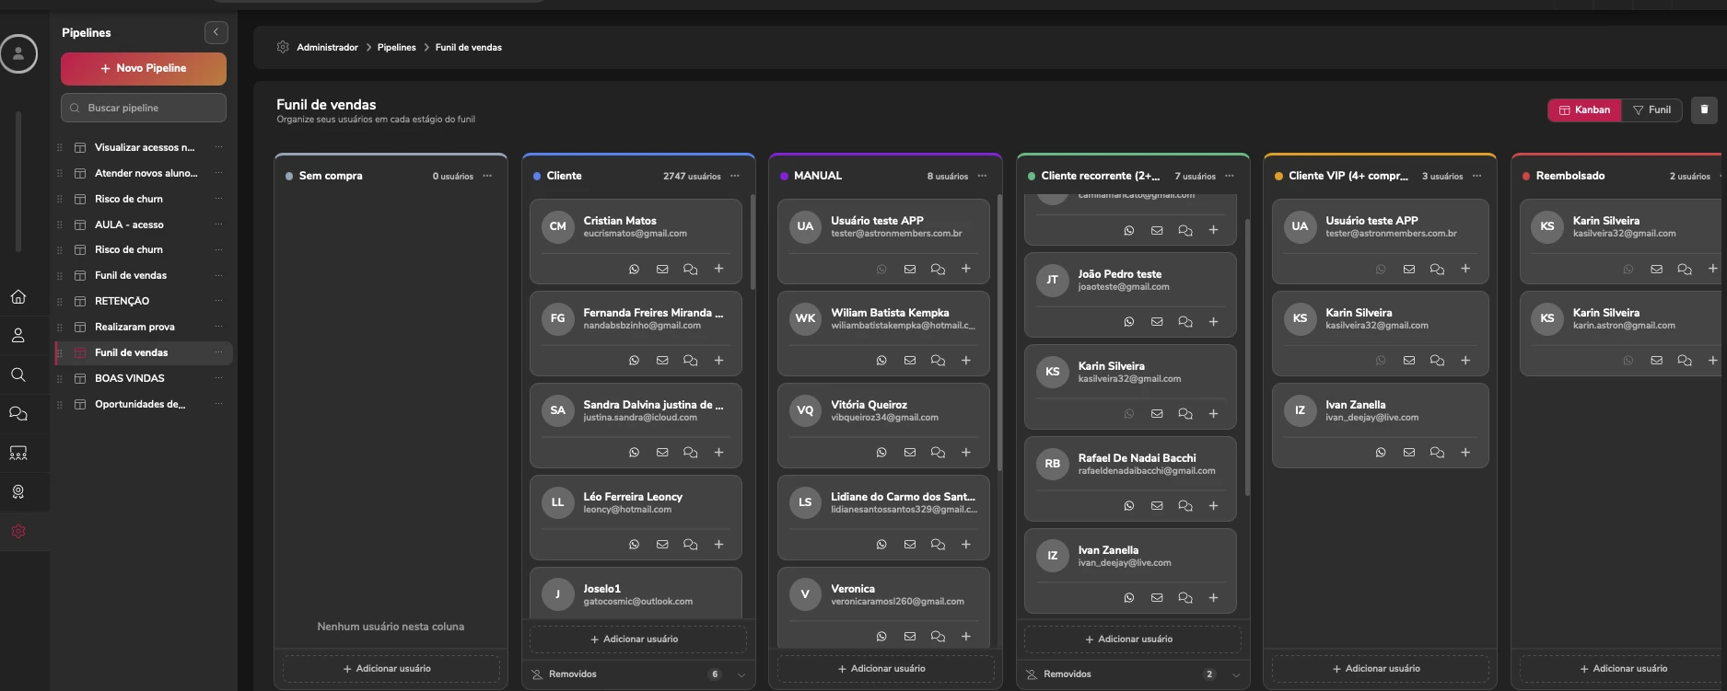The height and width of the screenshot is (691, 1727).
Task: Delete pipeline with trash icon
Action: (1704, 109)
